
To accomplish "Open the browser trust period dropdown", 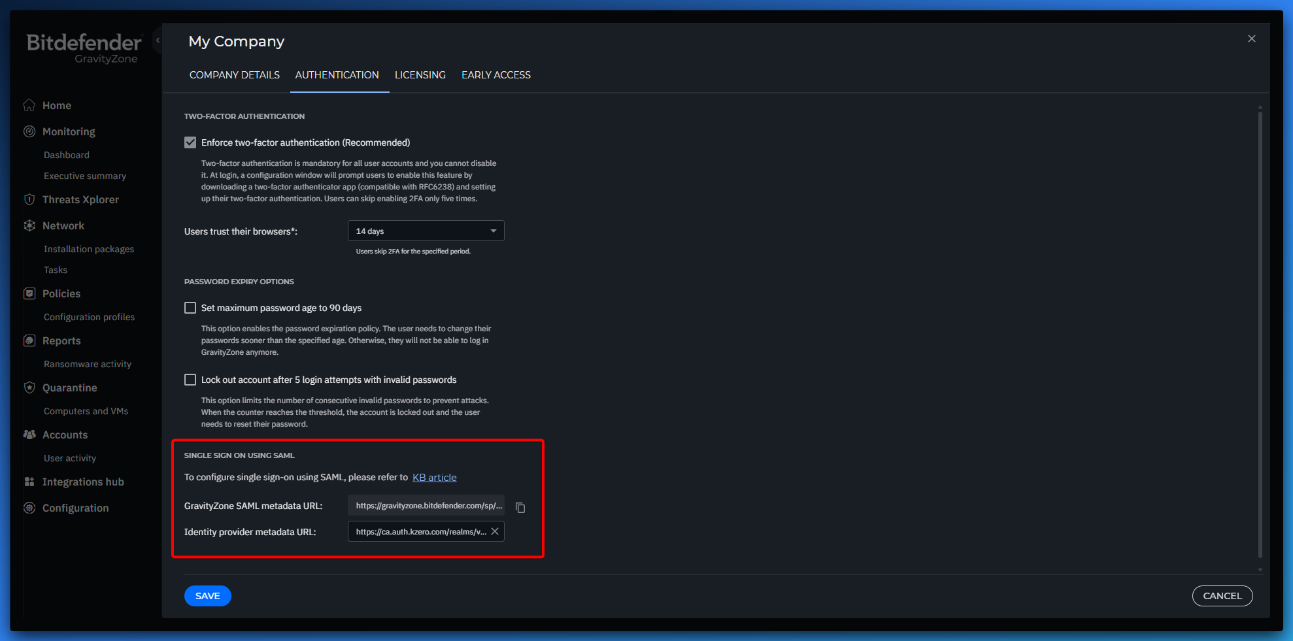I will coord(426,231).
